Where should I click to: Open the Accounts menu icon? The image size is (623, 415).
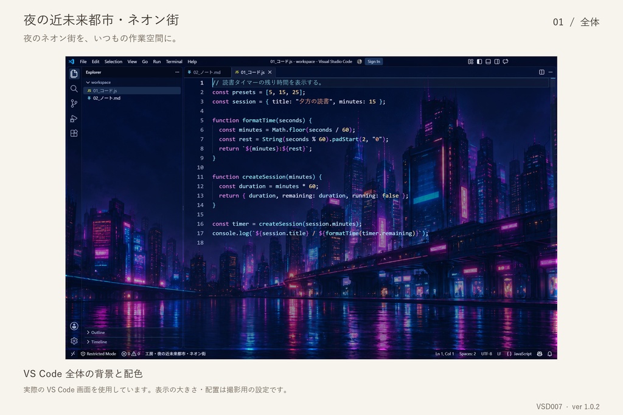[x=74, y=326]
